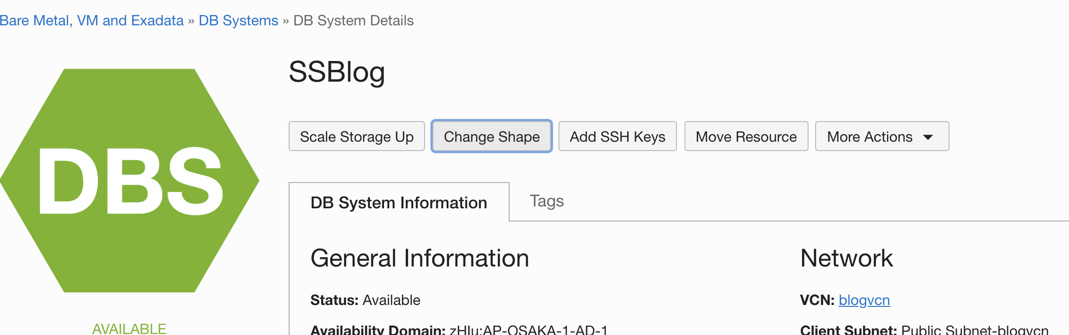
Task: Navigate to DB Systems breadcrumb link
Action: click(238, 21)
